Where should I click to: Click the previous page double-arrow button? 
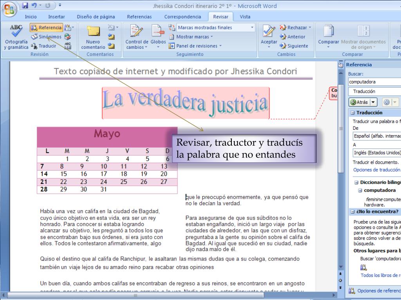click(x=340, y=273)
